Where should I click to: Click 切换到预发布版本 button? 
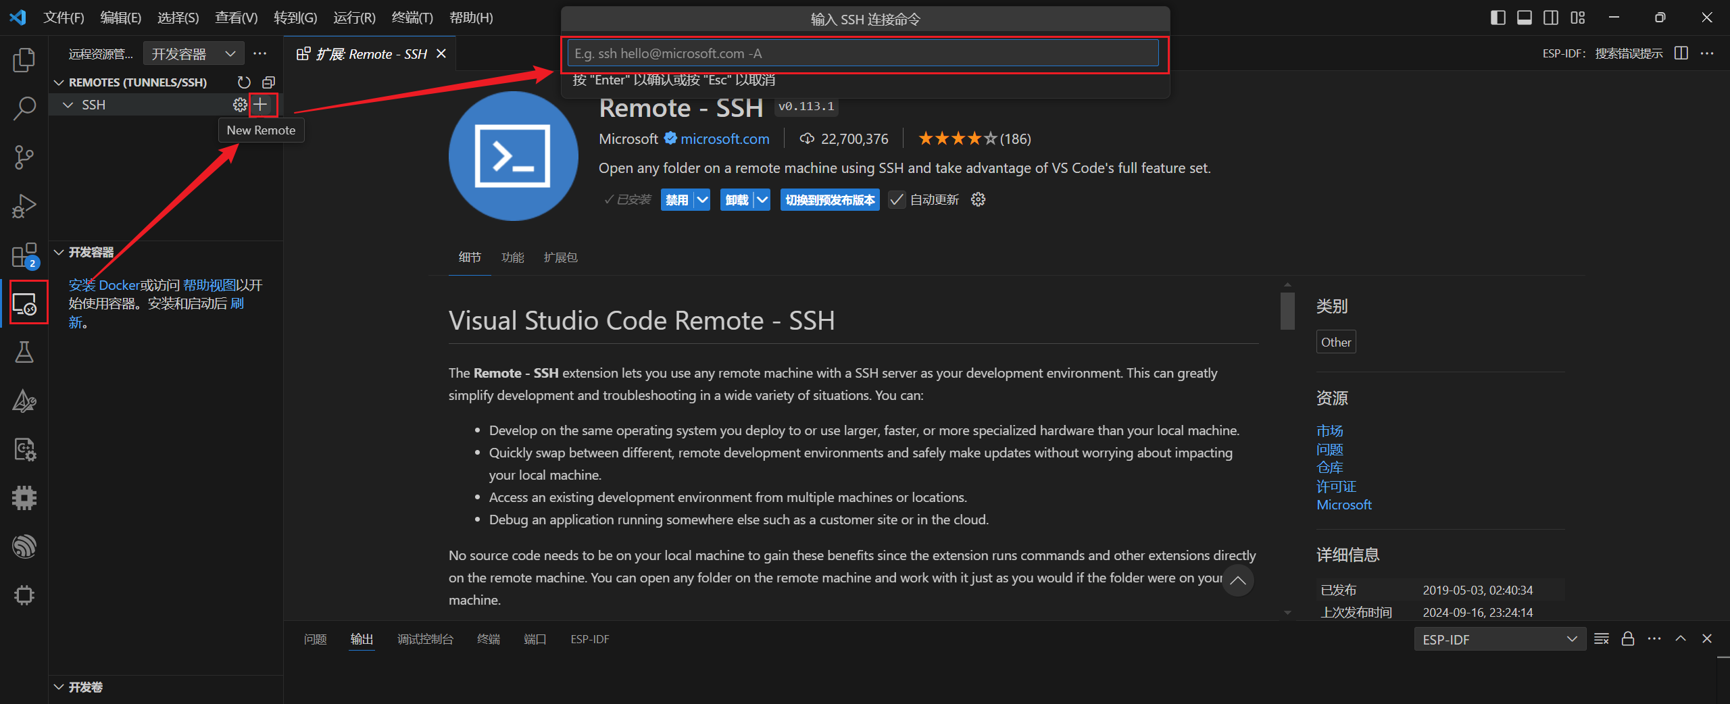coord(830,200)
